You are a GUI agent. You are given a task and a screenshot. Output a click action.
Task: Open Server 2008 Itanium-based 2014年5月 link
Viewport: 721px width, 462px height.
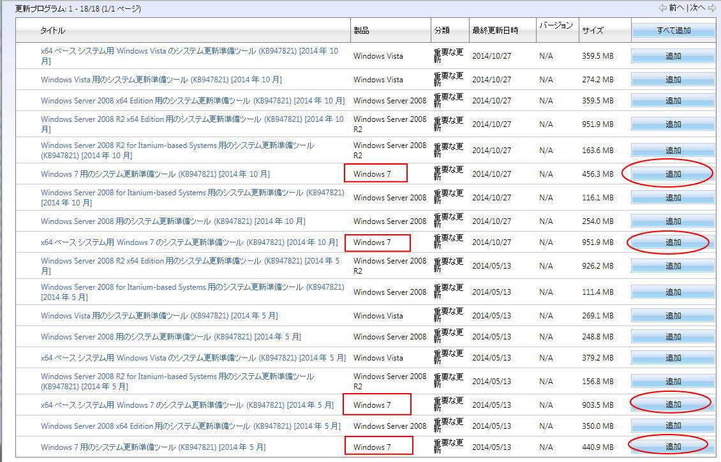pyautogui.click(x=192, y=292)
